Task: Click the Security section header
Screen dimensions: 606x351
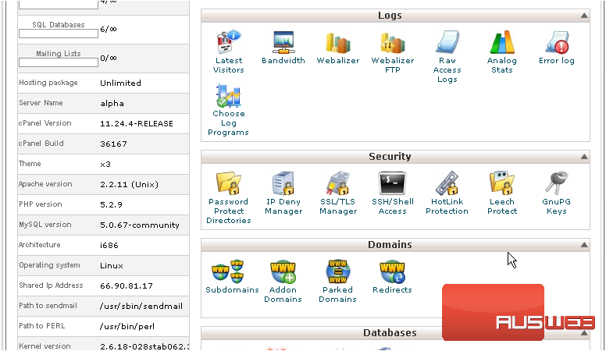Action: pos(395,156)
